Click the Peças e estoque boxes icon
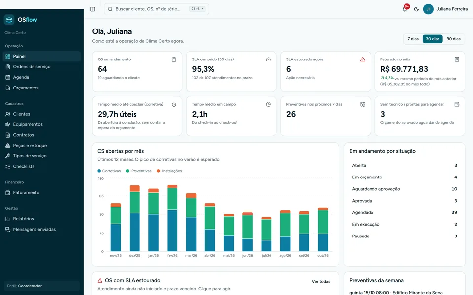This screenshot has width=473, height=295. point(8,146)
